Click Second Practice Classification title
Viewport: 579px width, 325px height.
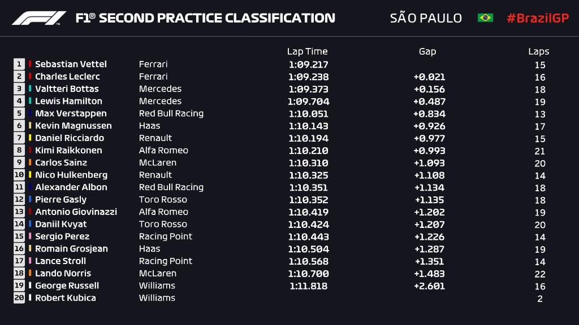(205, 18)
